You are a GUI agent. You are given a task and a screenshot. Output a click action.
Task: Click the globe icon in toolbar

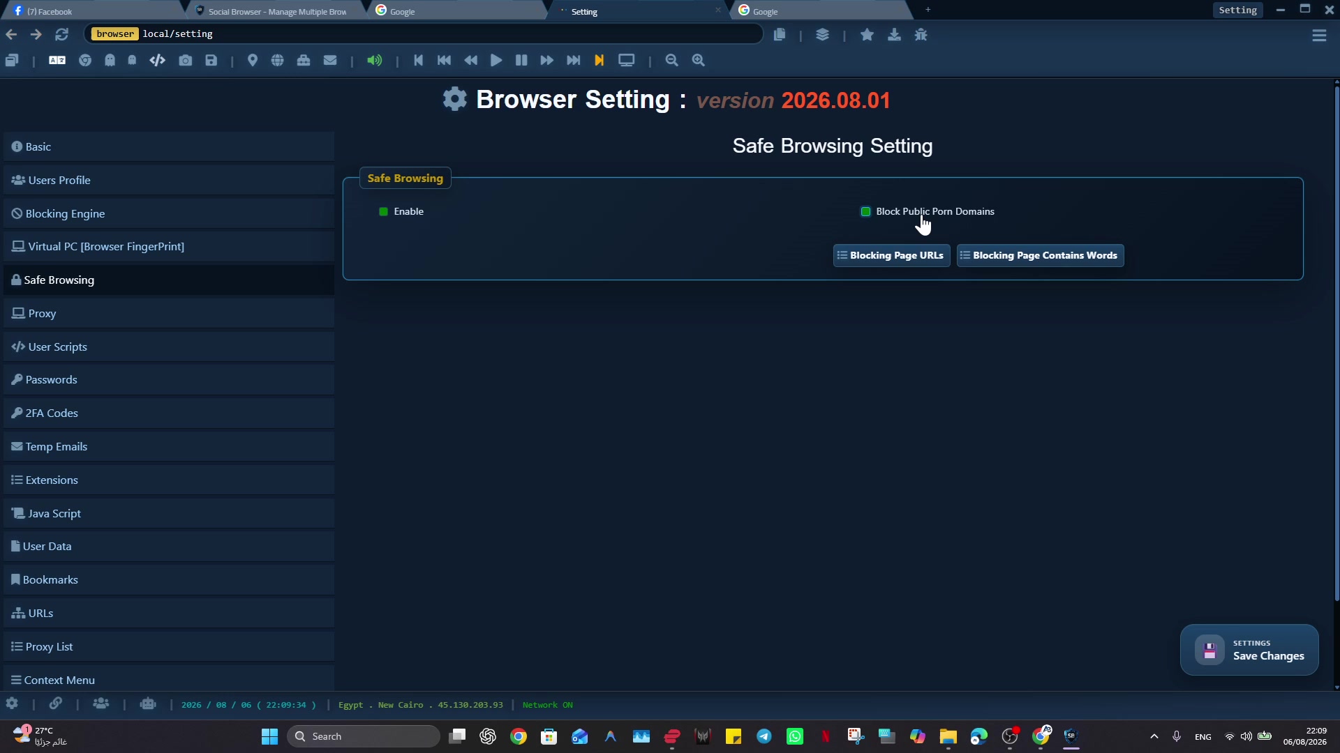click(278, 61)
